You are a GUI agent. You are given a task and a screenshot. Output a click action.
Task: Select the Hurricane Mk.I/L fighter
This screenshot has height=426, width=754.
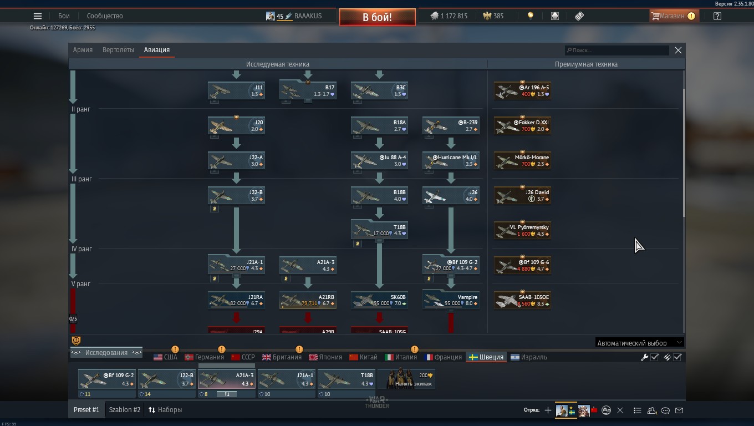(451, 160)
